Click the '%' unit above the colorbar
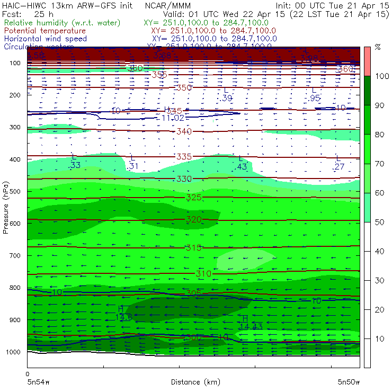 click(378, 47)
